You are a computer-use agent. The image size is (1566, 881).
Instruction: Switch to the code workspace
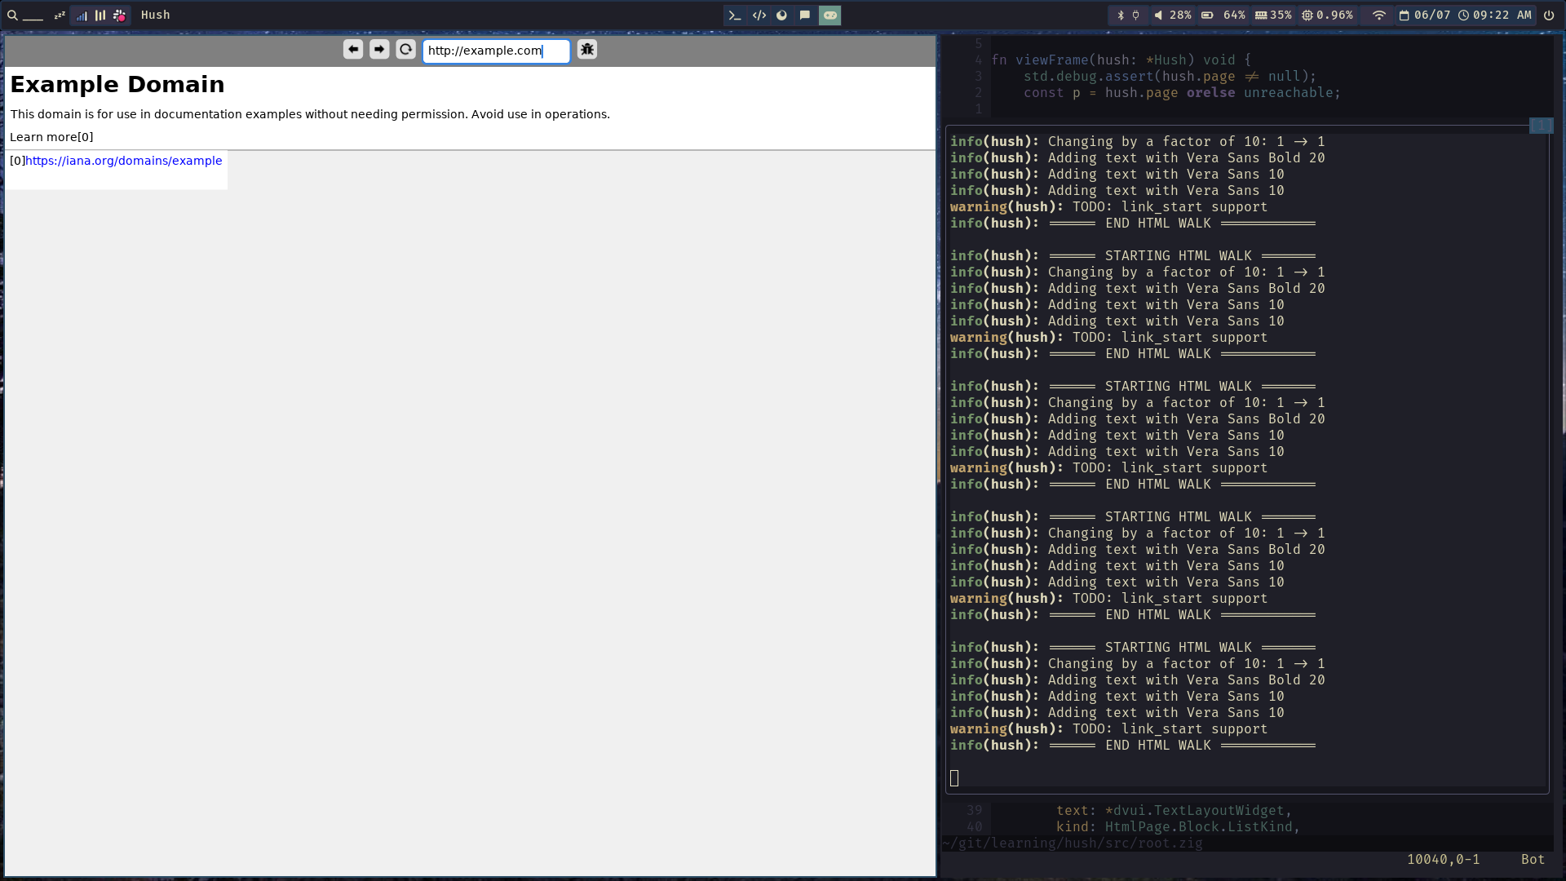click(759, 15)
